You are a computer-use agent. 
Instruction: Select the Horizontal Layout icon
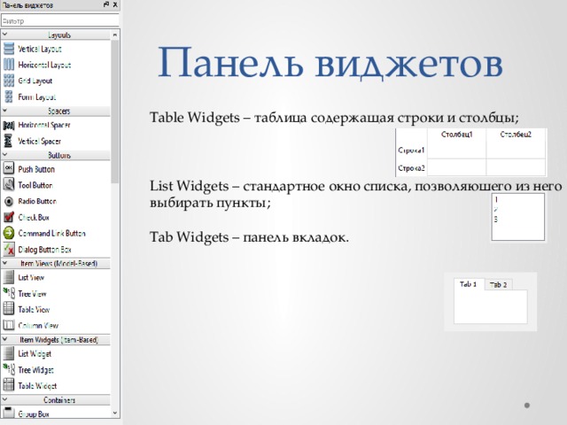coord(9,65)
